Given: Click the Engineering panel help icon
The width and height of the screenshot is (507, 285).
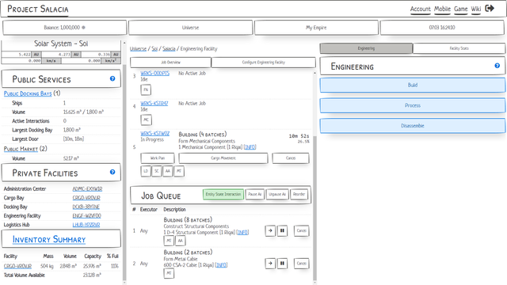Looking at the screenshot, I should [x=497, y=66].
